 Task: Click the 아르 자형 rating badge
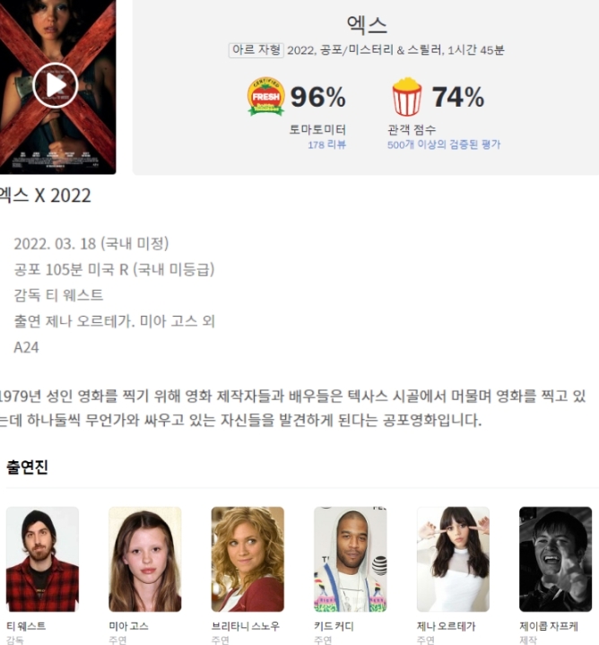(256, 50)
